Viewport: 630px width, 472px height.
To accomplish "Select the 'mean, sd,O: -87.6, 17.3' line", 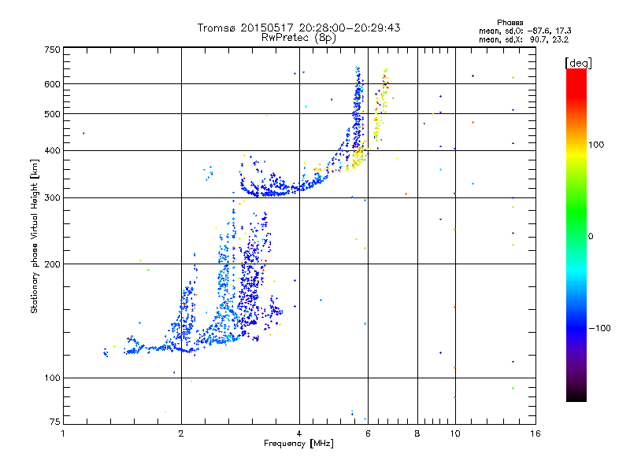I will tap(524, 31).
